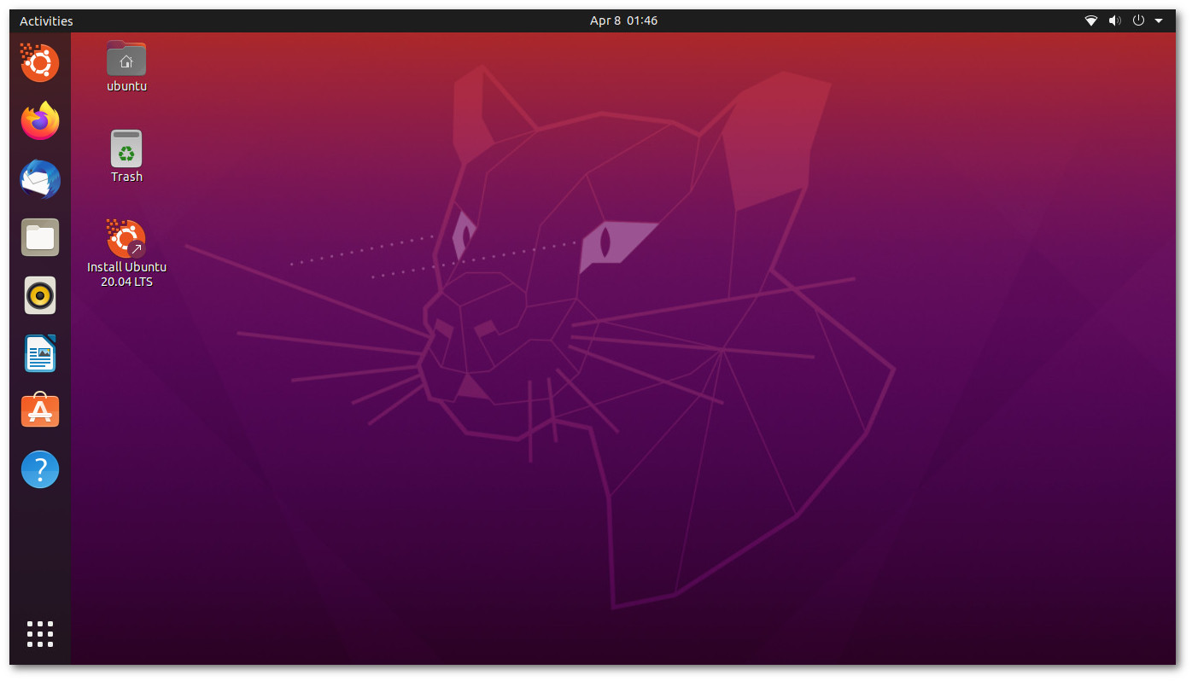Viewport: 1192px width, 681px height.
Task: Open the clock and calendar menu
Action: 623,20
